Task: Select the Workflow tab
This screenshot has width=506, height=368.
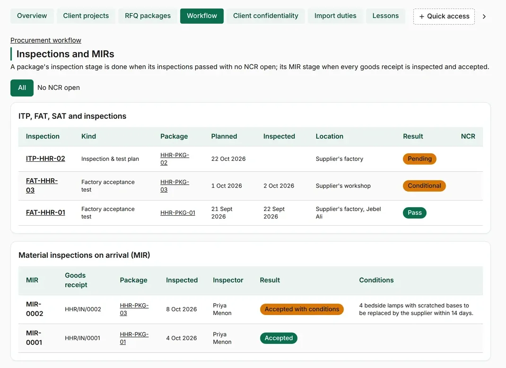Action: (x=201, y=16)
